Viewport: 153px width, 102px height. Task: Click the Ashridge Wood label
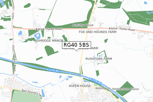pyautogui.click(x=83, y=25)
